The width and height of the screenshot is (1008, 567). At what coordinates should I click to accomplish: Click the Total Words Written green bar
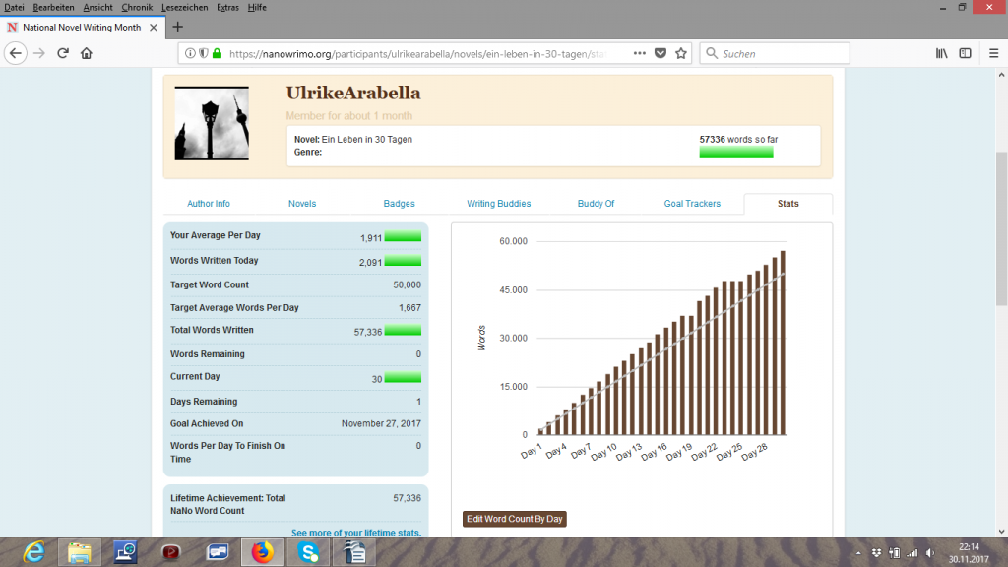pos(403,331)
